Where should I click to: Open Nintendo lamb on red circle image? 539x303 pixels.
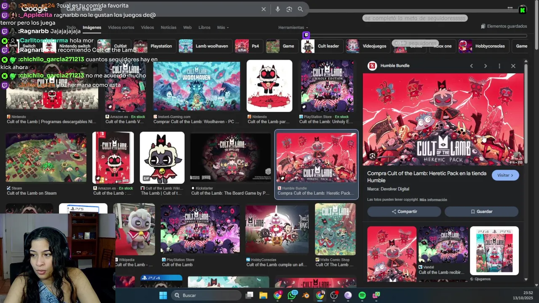pyautogui.click(x=269, y=86)
